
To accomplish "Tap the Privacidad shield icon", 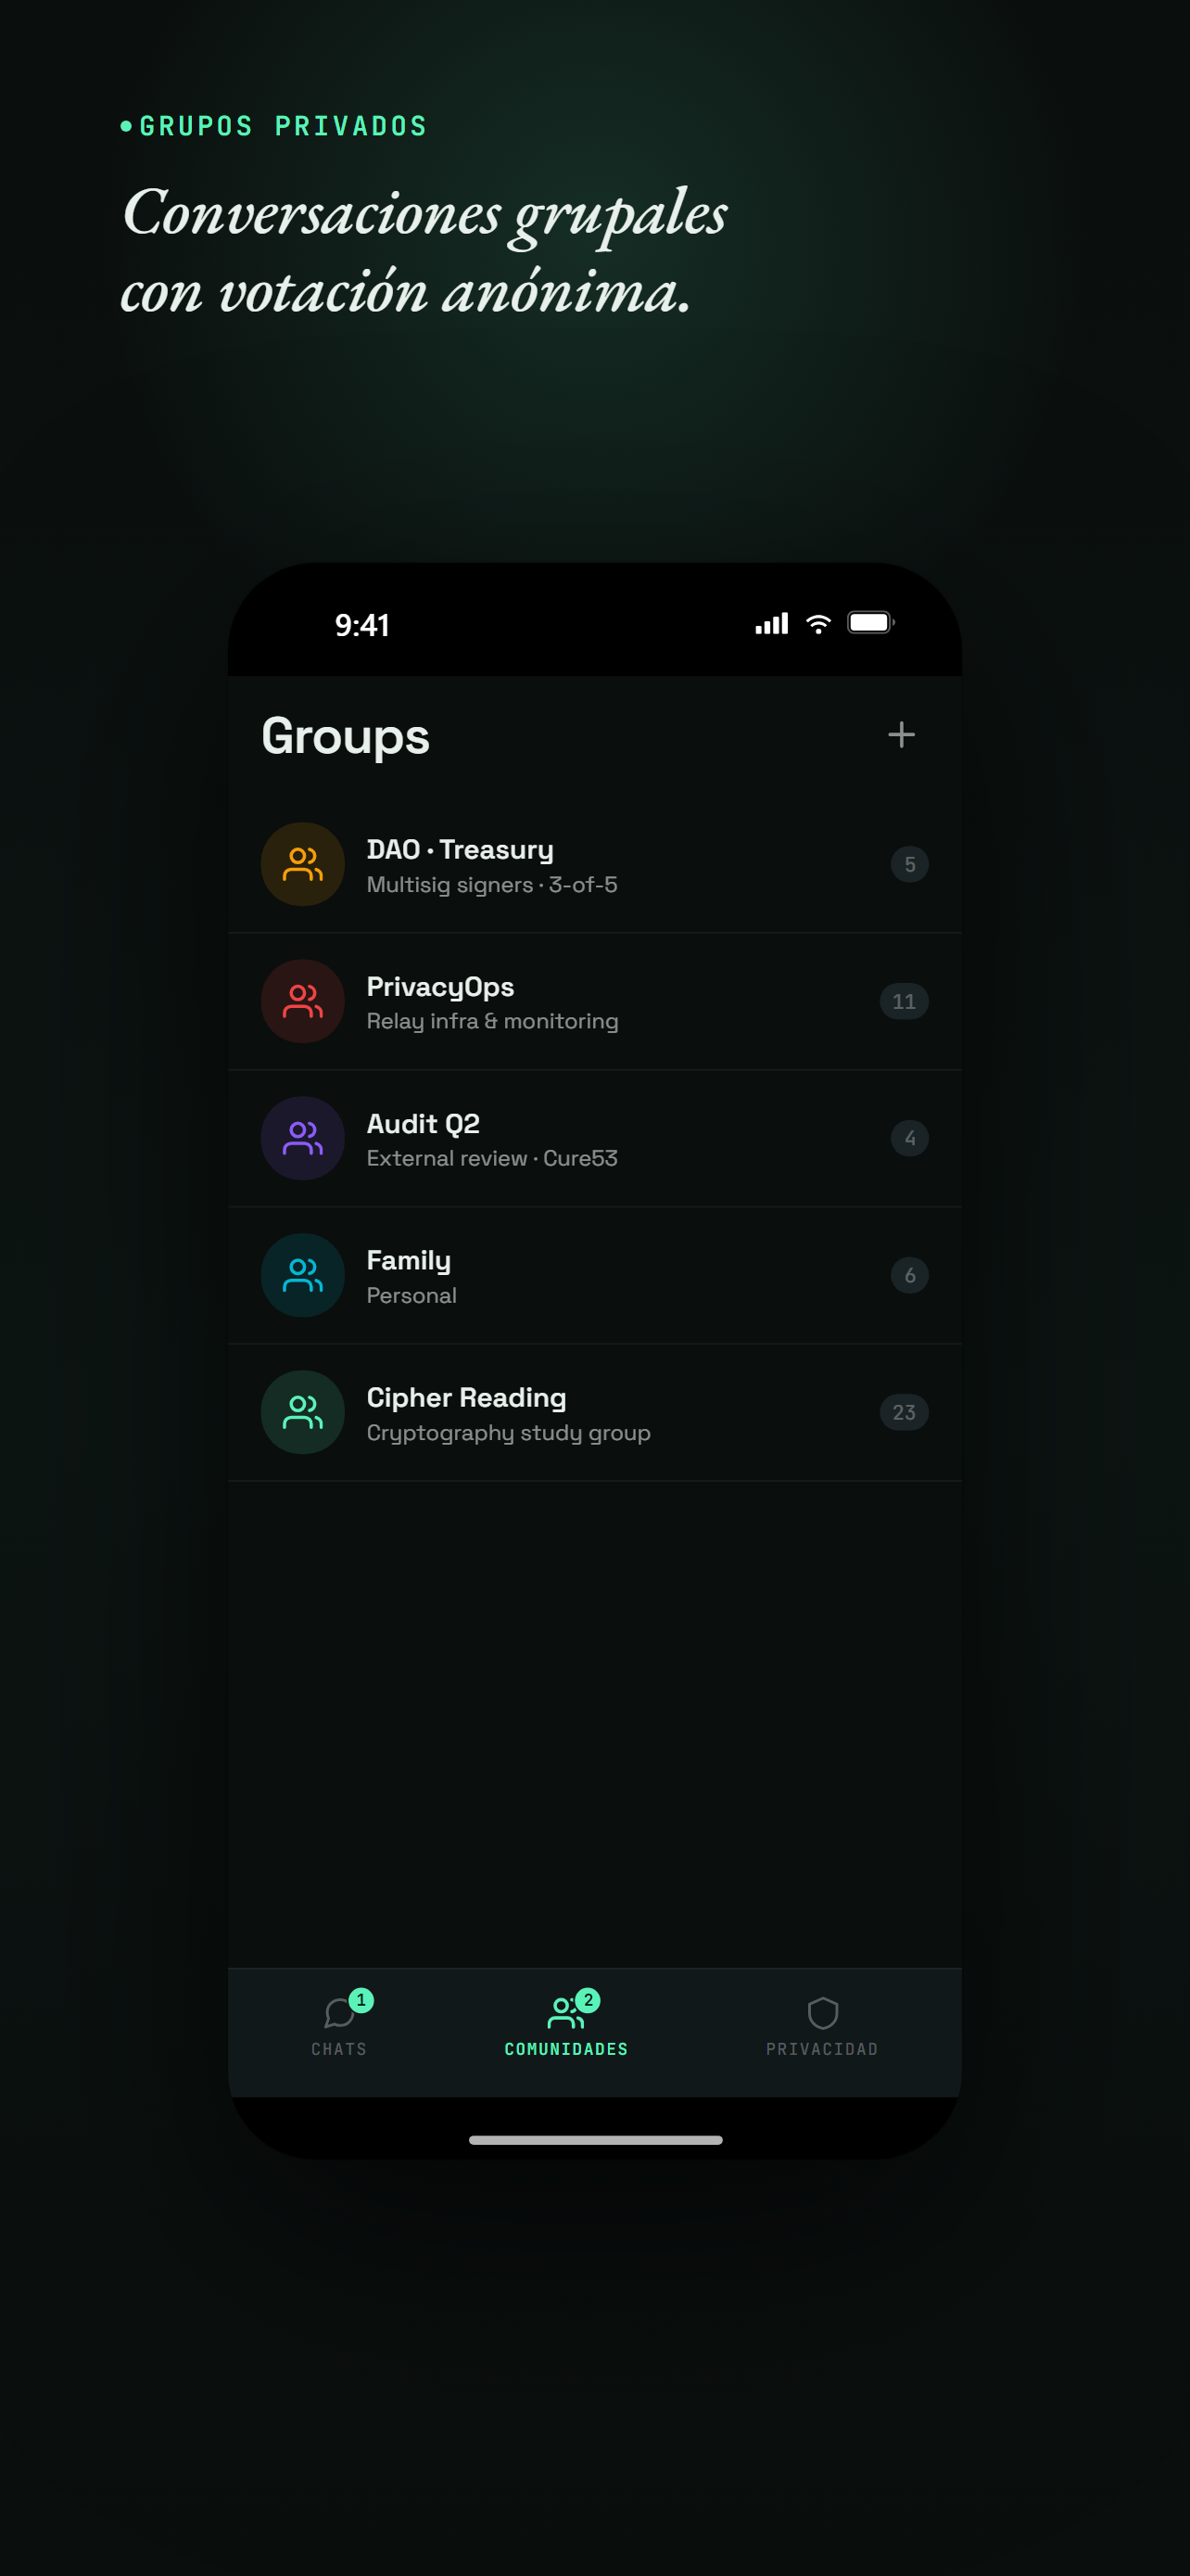I will pos(822,2012).
